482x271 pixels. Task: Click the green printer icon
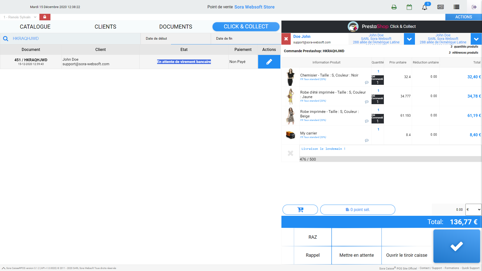point(394,7)
